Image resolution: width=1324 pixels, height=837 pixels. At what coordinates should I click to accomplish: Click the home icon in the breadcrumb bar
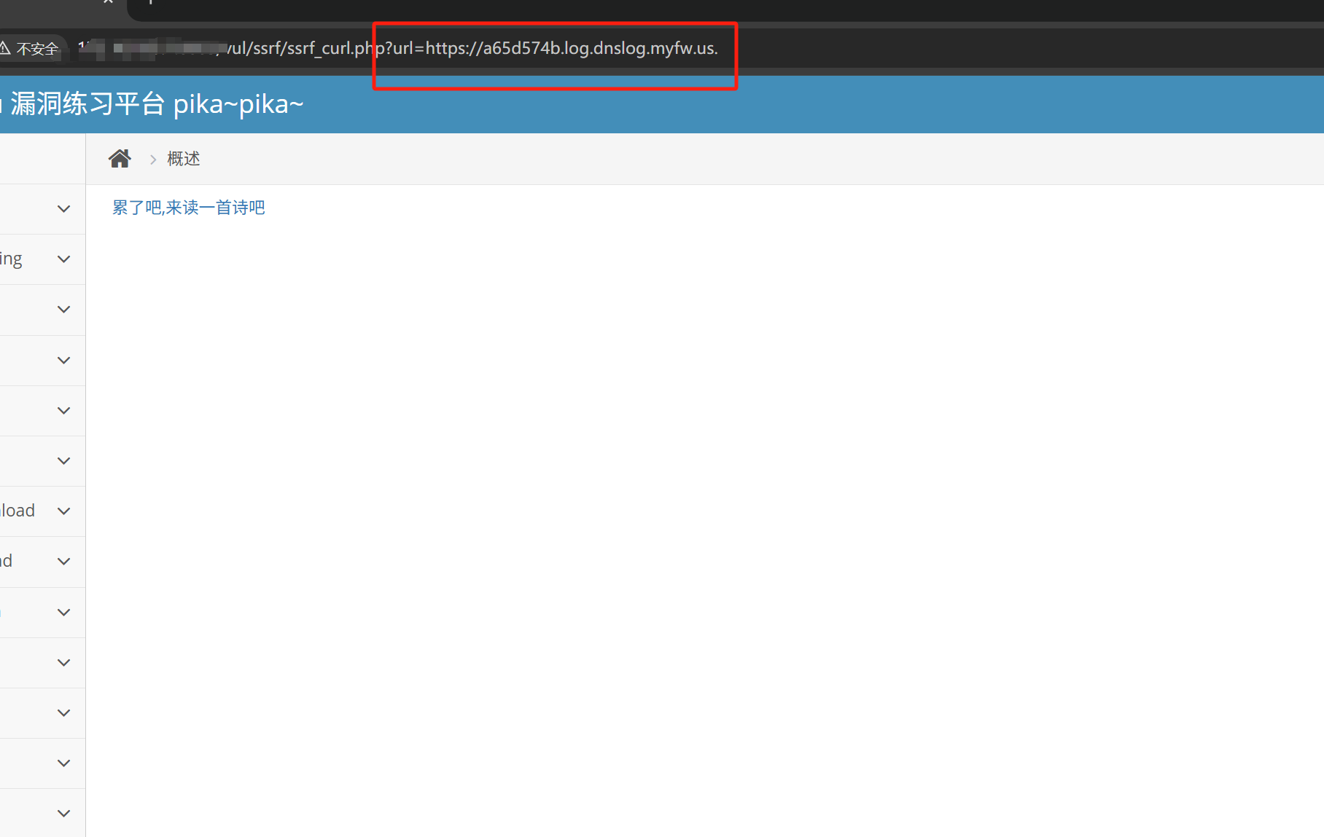pos(120,158)
